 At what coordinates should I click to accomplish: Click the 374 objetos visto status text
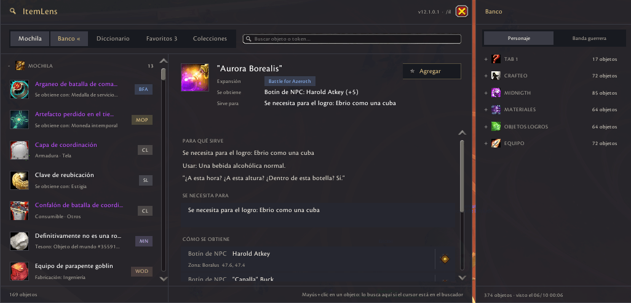(x=523, y=295)
